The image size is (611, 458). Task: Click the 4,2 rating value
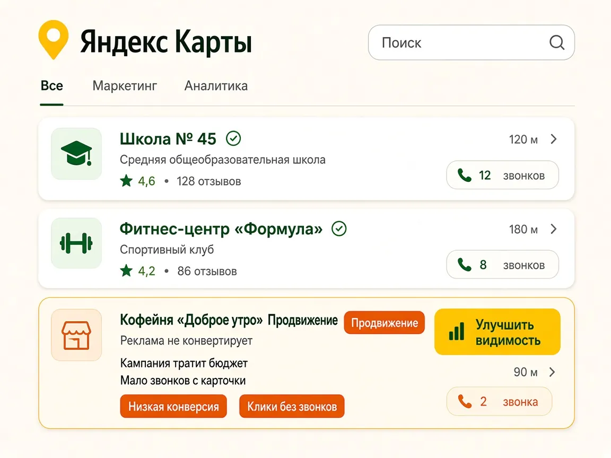pyautogui.click(x=146, y=271)
